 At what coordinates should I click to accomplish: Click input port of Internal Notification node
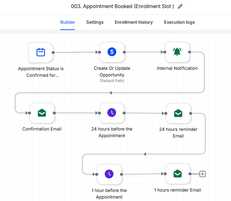tap(165, 52)
